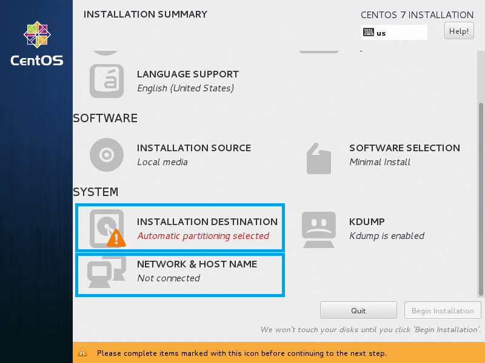Click 'Not connected' status text

click(x=169, y=278)
